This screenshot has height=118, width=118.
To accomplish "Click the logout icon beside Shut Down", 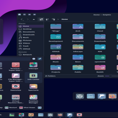I will [40, 108].
